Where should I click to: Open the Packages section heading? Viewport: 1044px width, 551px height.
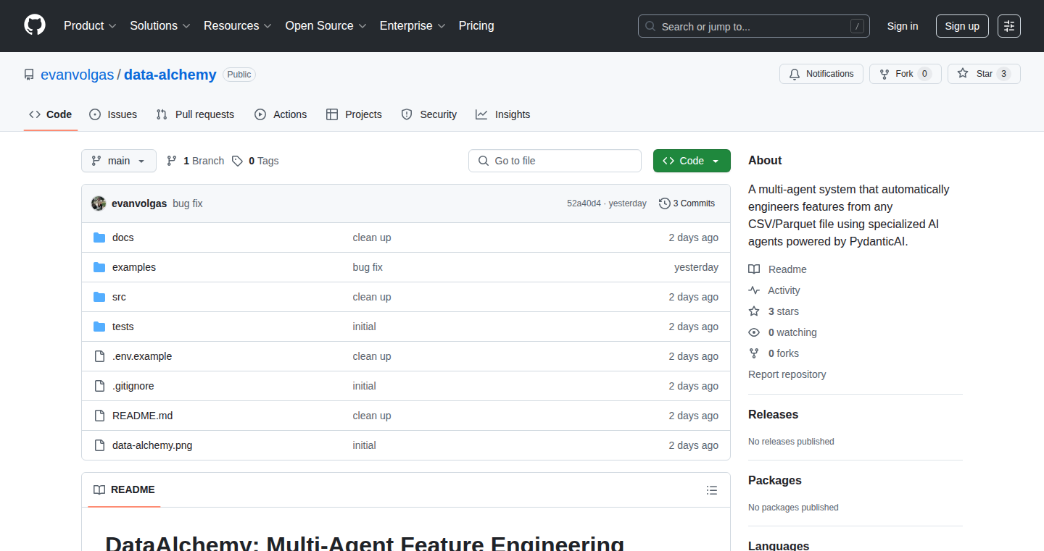[x=775, y=481]
